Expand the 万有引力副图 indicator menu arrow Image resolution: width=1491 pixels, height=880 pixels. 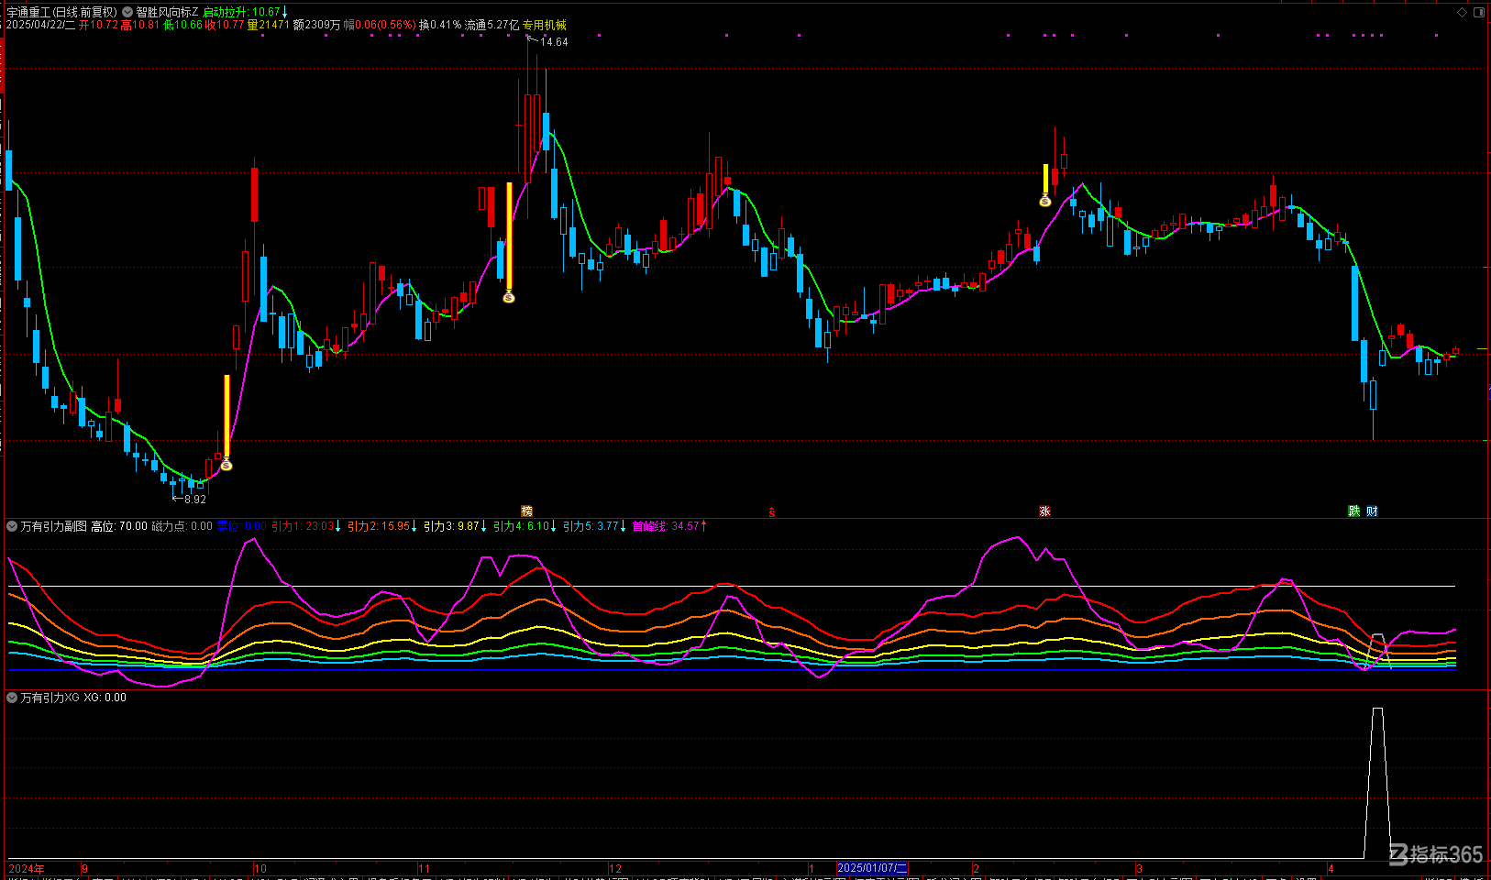pos(12,526)
